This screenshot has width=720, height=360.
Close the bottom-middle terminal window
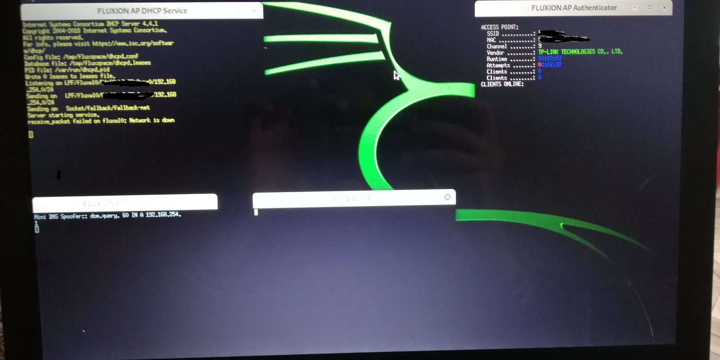point(447,197)
